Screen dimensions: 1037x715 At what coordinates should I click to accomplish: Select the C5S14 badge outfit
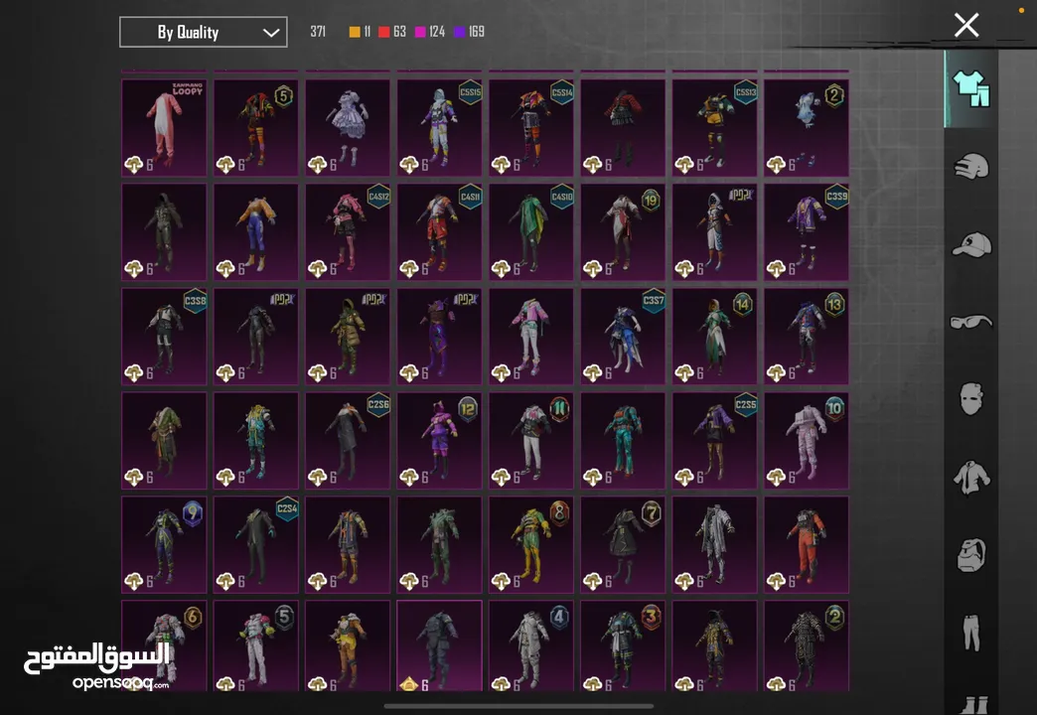point(531,128)
